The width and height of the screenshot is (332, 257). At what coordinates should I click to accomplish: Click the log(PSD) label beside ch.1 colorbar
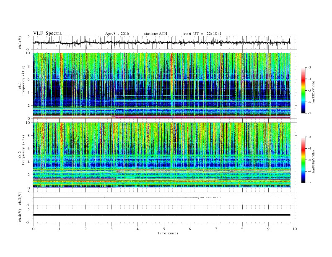[314, 92]
